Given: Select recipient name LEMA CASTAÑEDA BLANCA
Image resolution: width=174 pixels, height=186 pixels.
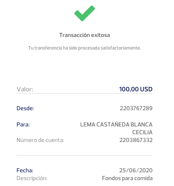Looking at the screenshot, I should [116, 125].
